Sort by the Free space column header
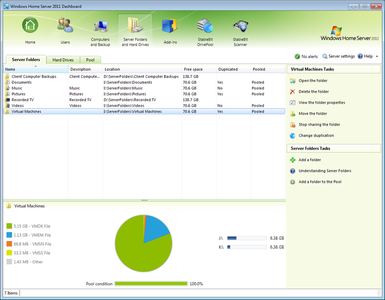Viewport: 385px width, 300px height. pos(199,69)
